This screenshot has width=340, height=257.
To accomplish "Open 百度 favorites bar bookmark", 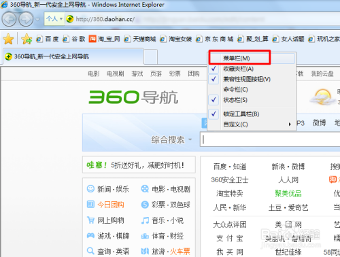I will point(48,39).
